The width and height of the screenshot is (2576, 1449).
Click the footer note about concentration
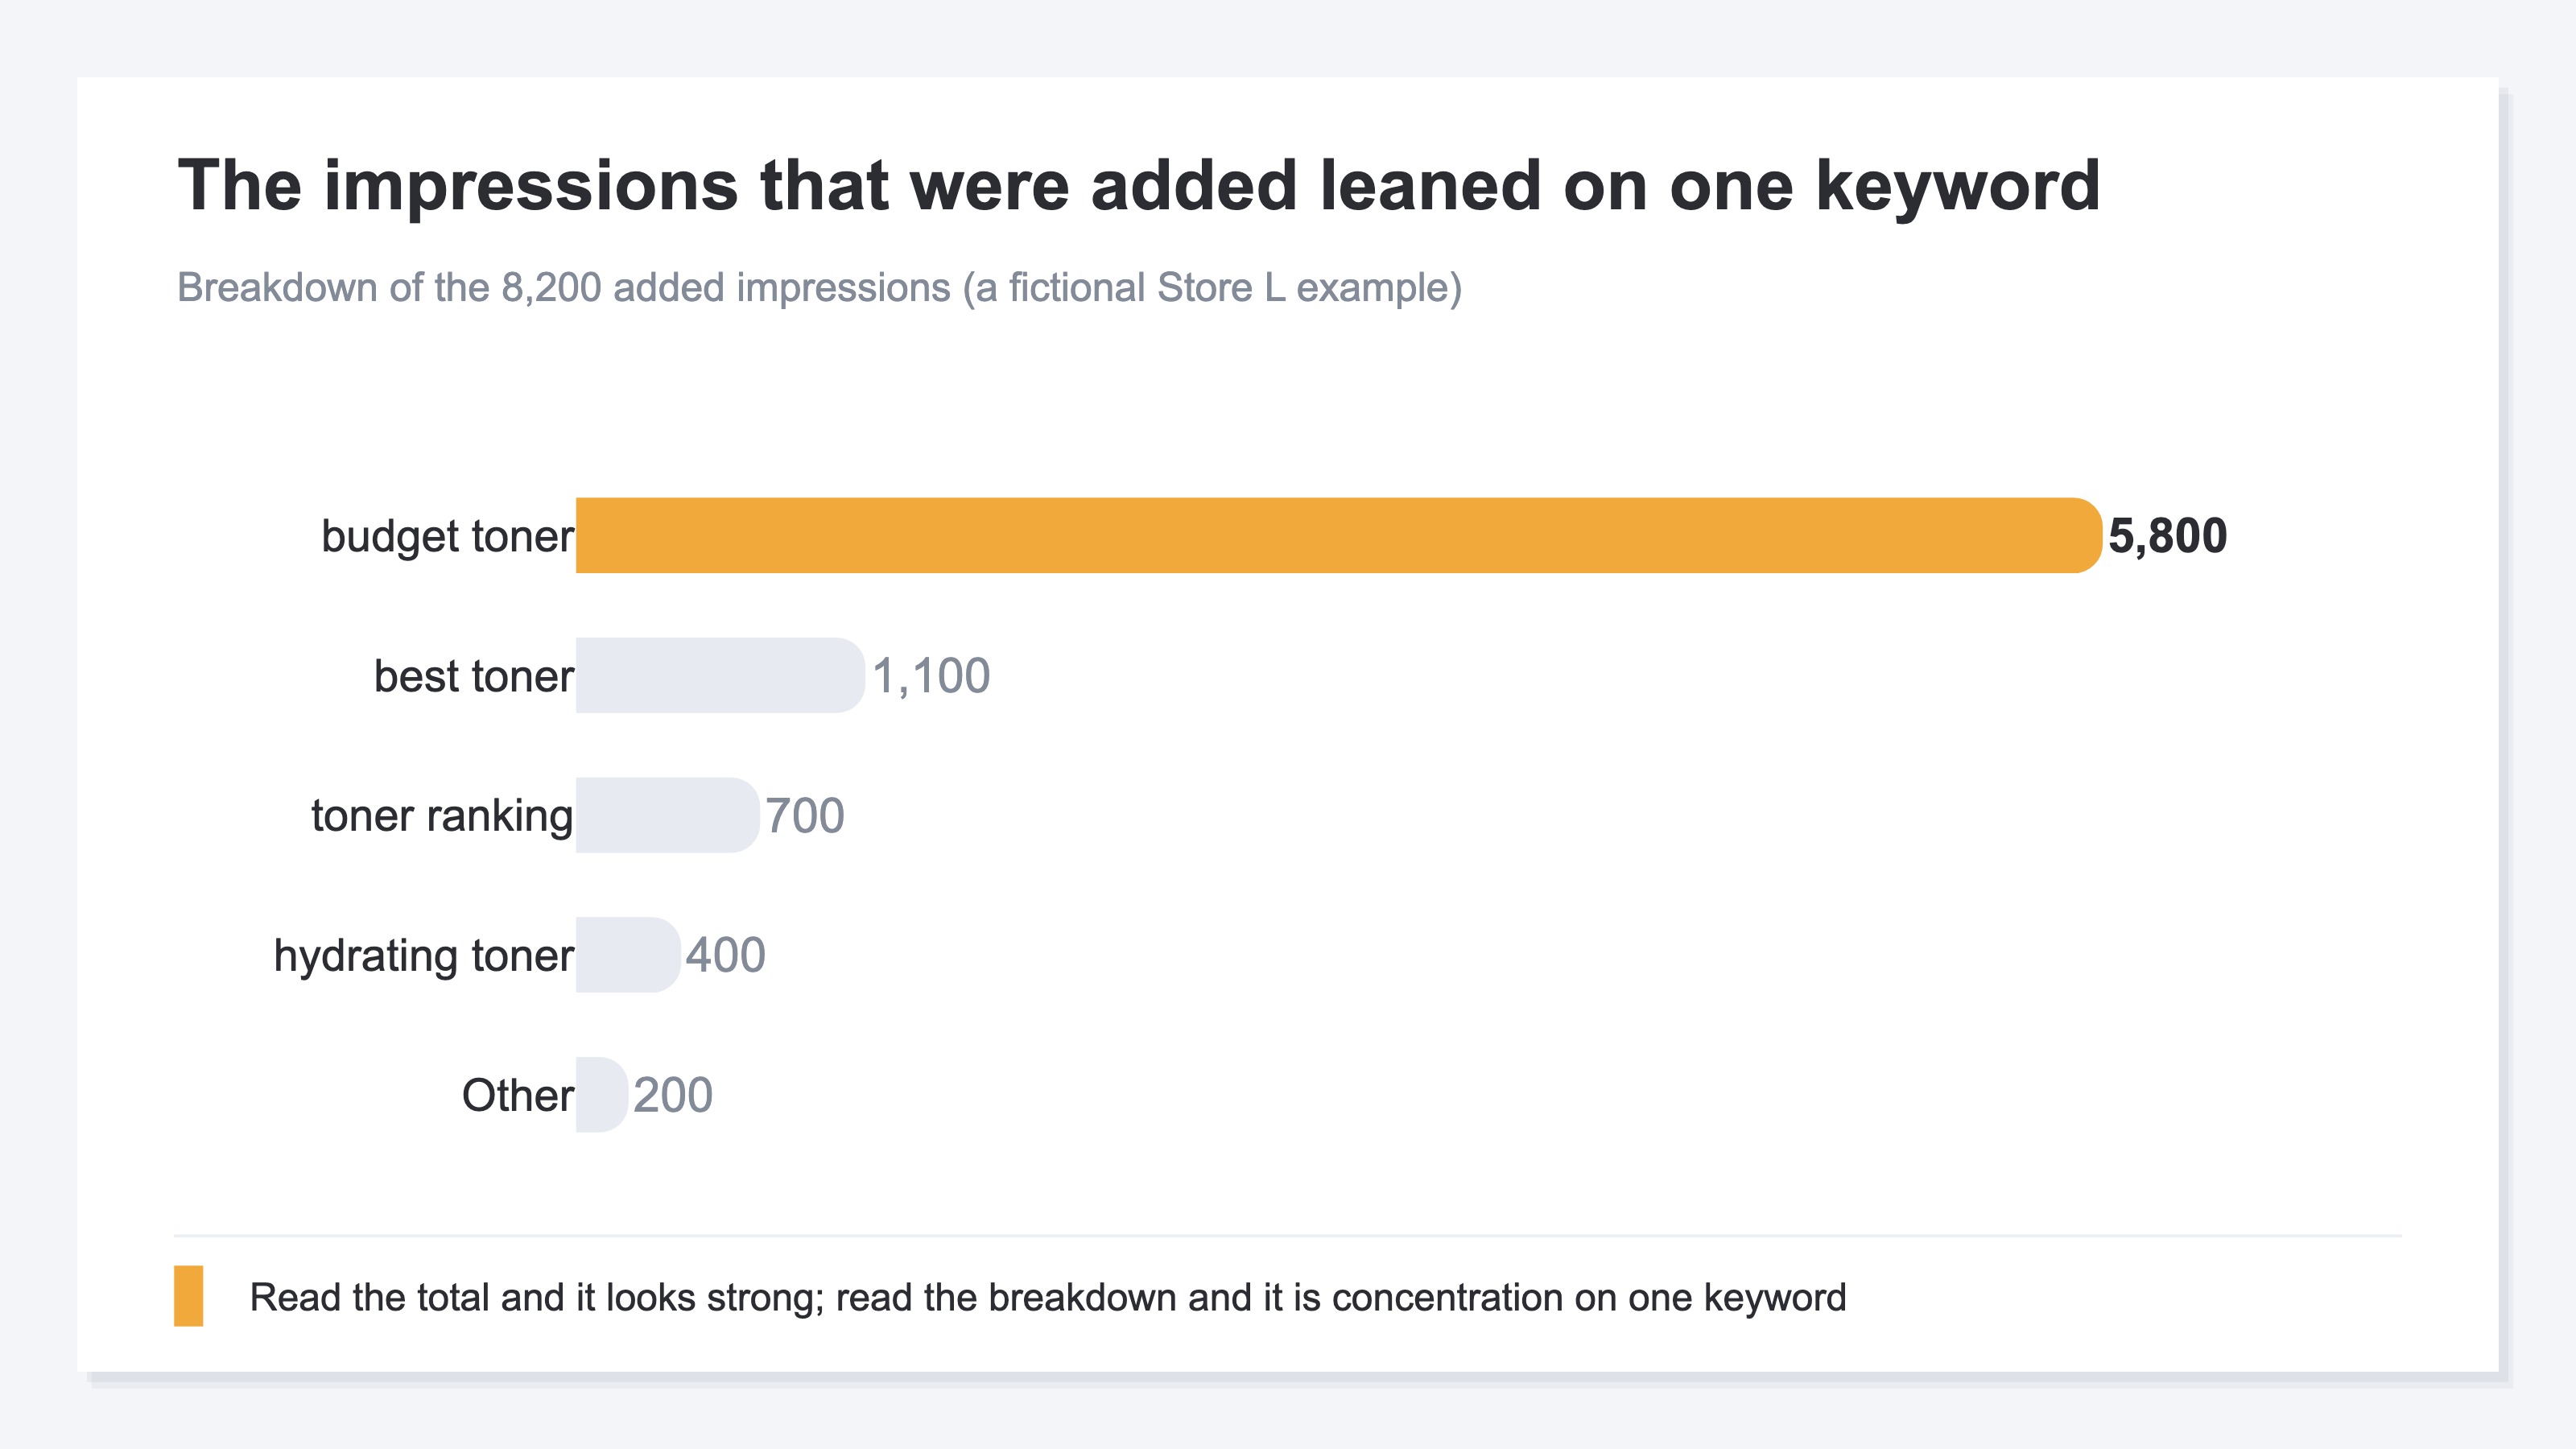tap(1047, 1297)
